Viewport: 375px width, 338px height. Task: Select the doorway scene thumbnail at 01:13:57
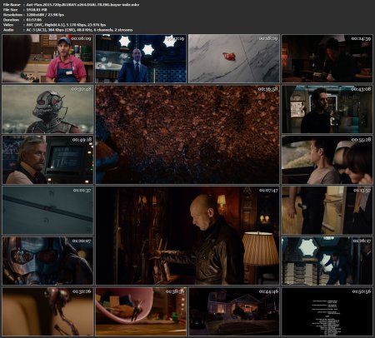327,211
